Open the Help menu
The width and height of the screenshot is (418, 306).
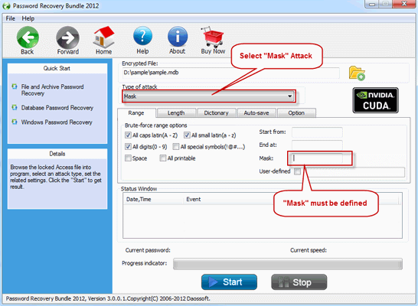pos(28,18)
